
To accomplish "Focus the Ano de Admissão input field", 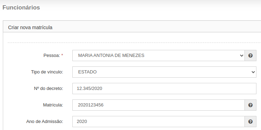I will coord(158,122).
